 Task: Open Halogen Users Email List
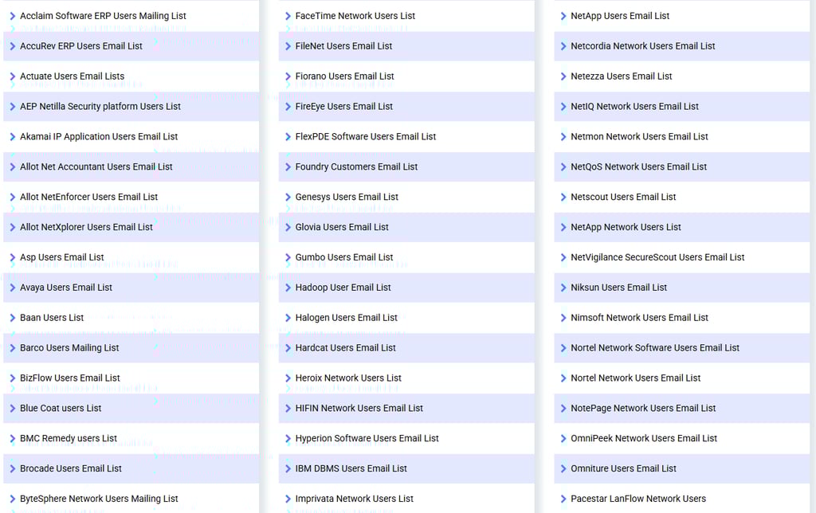(x=346, y=318)
